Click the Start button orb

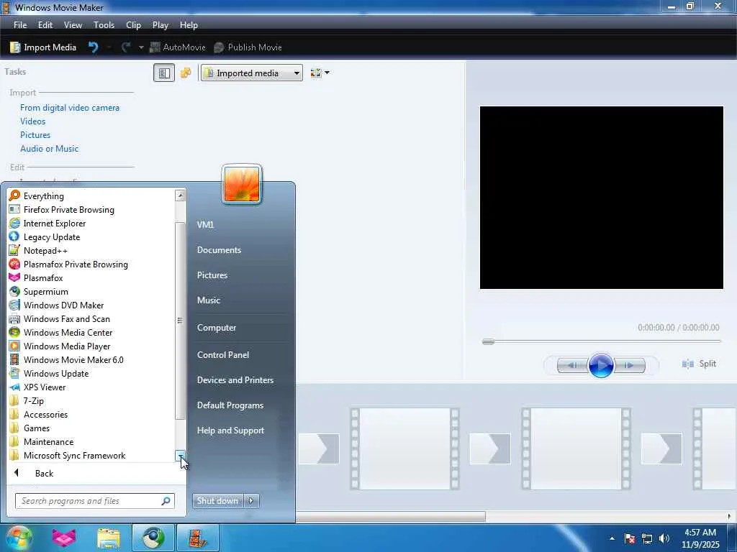click(19, 538)
